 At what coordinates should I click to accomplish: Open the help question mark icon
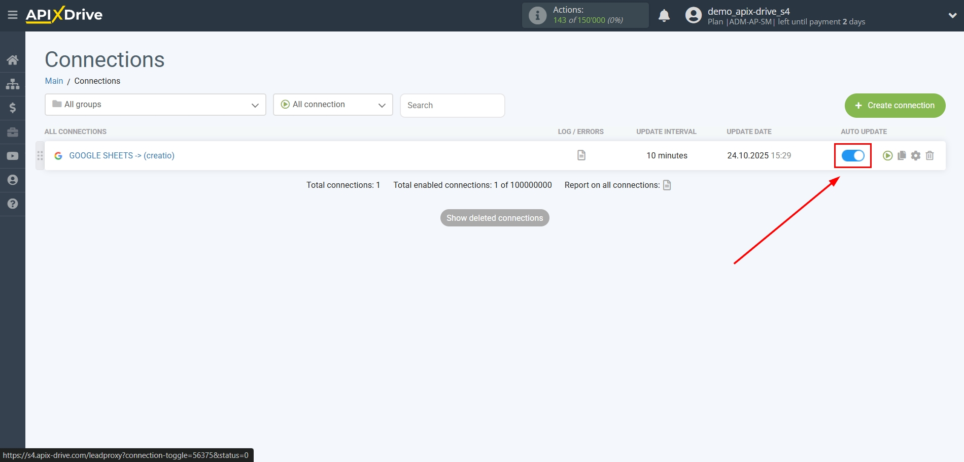coord(13,204)
